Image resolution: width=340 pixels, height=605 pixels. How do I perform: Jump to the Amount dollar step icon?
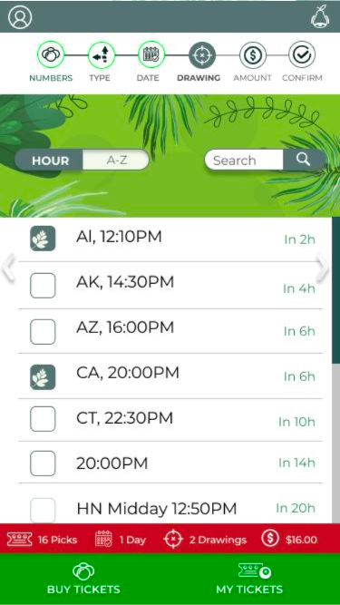[x=253, y=55]
